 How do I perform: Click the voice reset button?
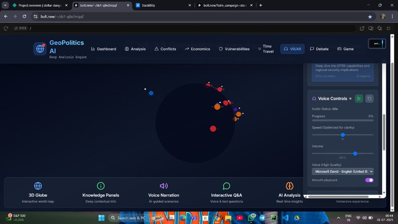(x=369, y=99)
